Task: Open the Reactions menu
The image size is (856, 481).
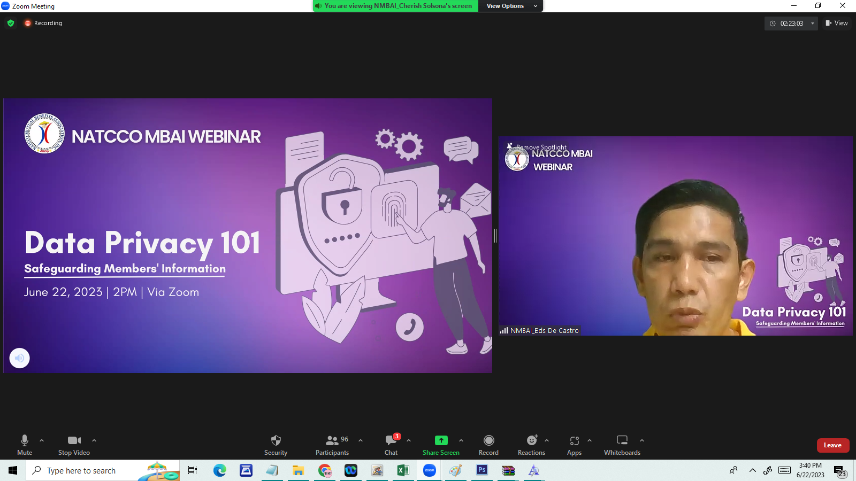Action: click(531, 445)
